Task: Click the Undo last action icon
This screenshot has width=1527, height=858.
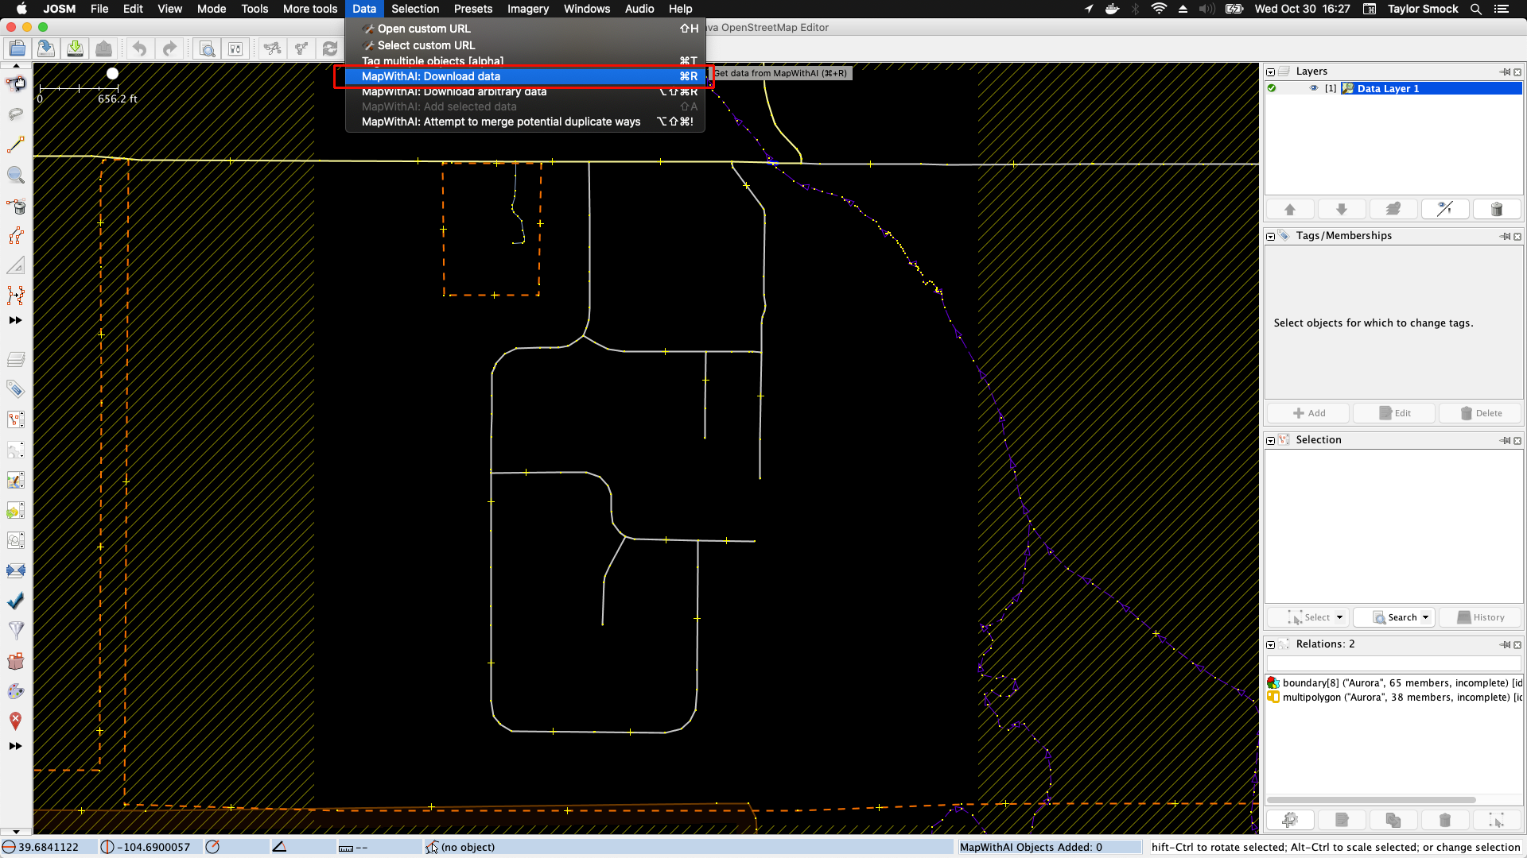Action: click(x=139, y=49)
